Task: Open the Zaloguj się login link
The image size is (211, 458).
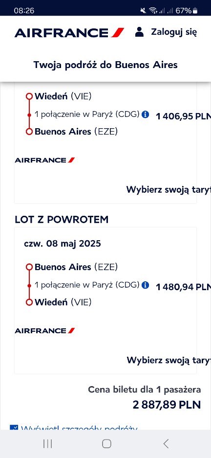Action: (174, 32)
